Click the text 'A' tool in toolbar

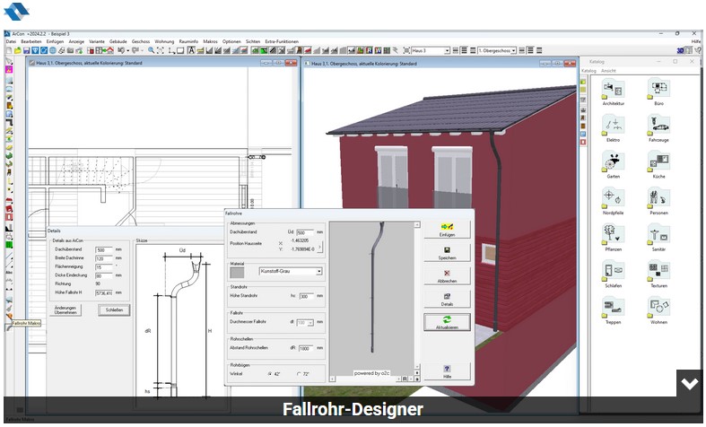click(191, 50)
